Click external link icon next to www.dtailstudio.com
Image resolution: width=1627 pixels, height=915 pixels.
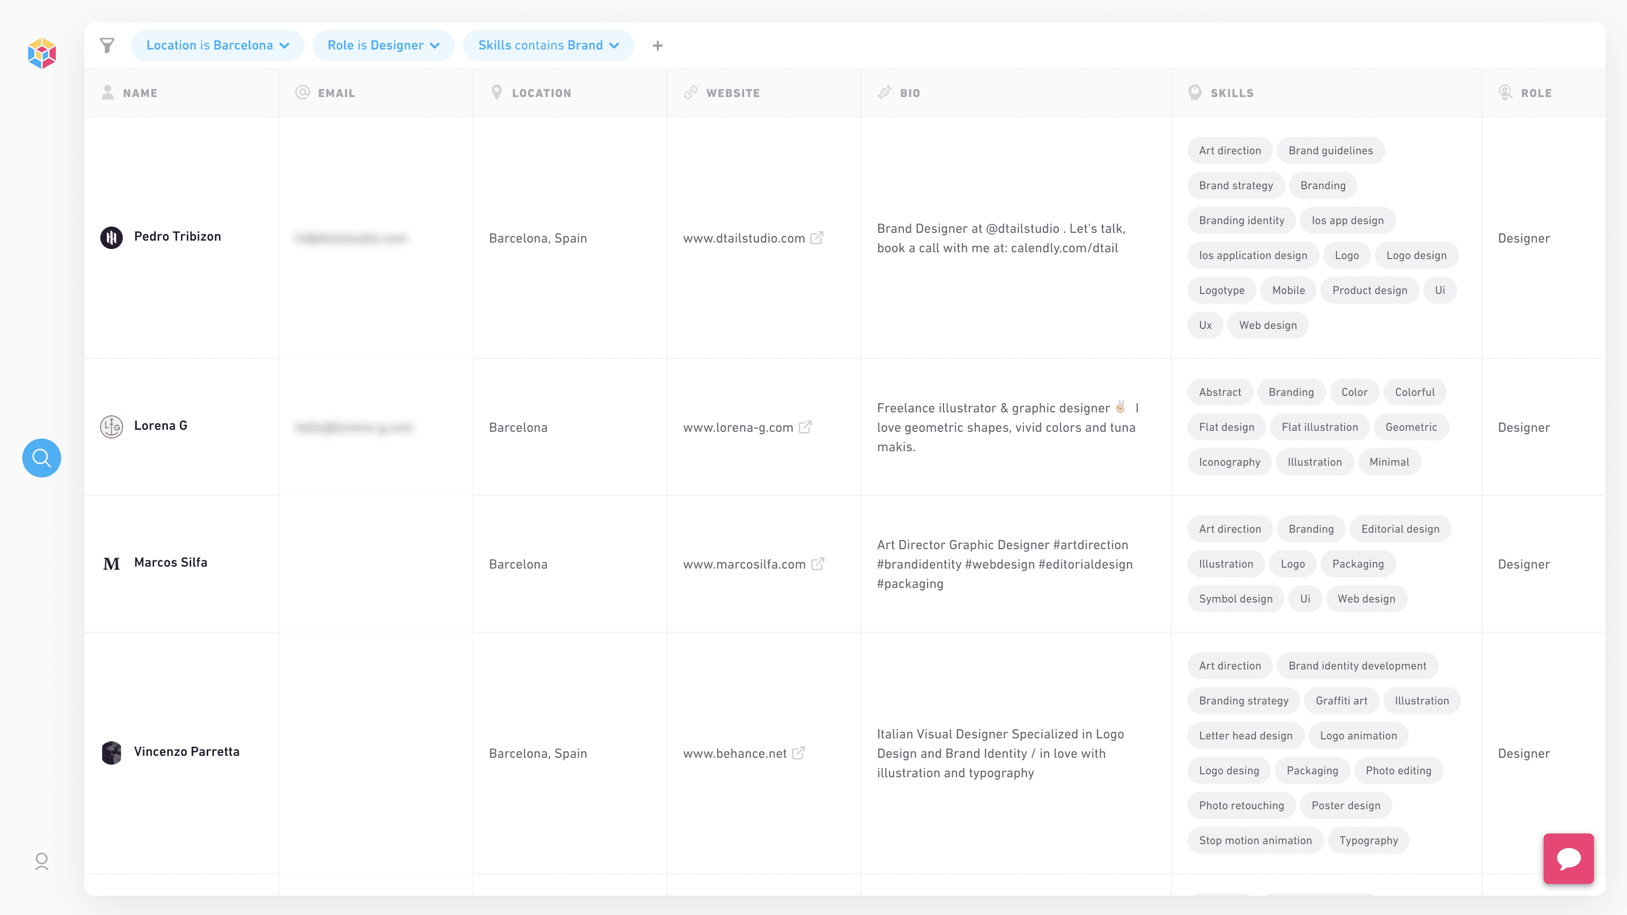(817, 238)
